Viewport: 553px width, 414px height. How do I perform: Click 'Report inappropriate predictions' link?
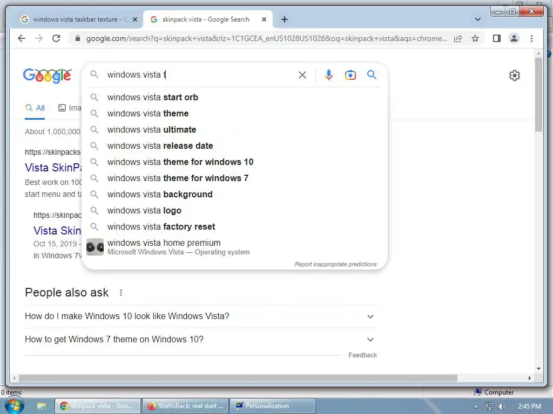(335, 264)
